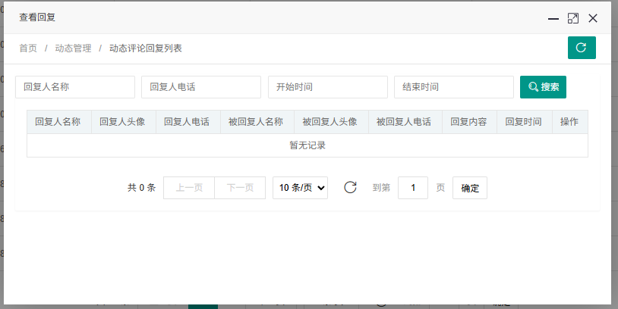Open 动态管理 breadcrumb link

(x=73, y=48)
